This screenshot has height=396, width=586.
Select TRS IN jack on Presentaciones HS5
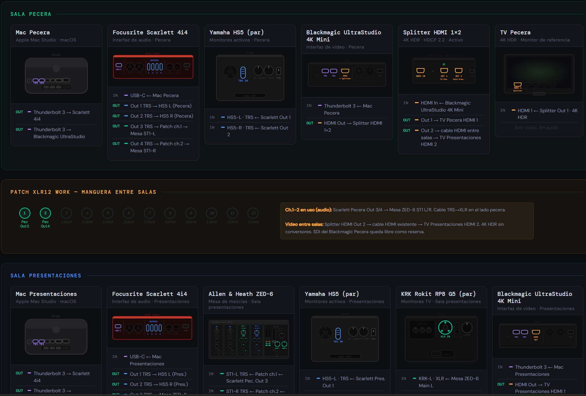click(338, 334)
